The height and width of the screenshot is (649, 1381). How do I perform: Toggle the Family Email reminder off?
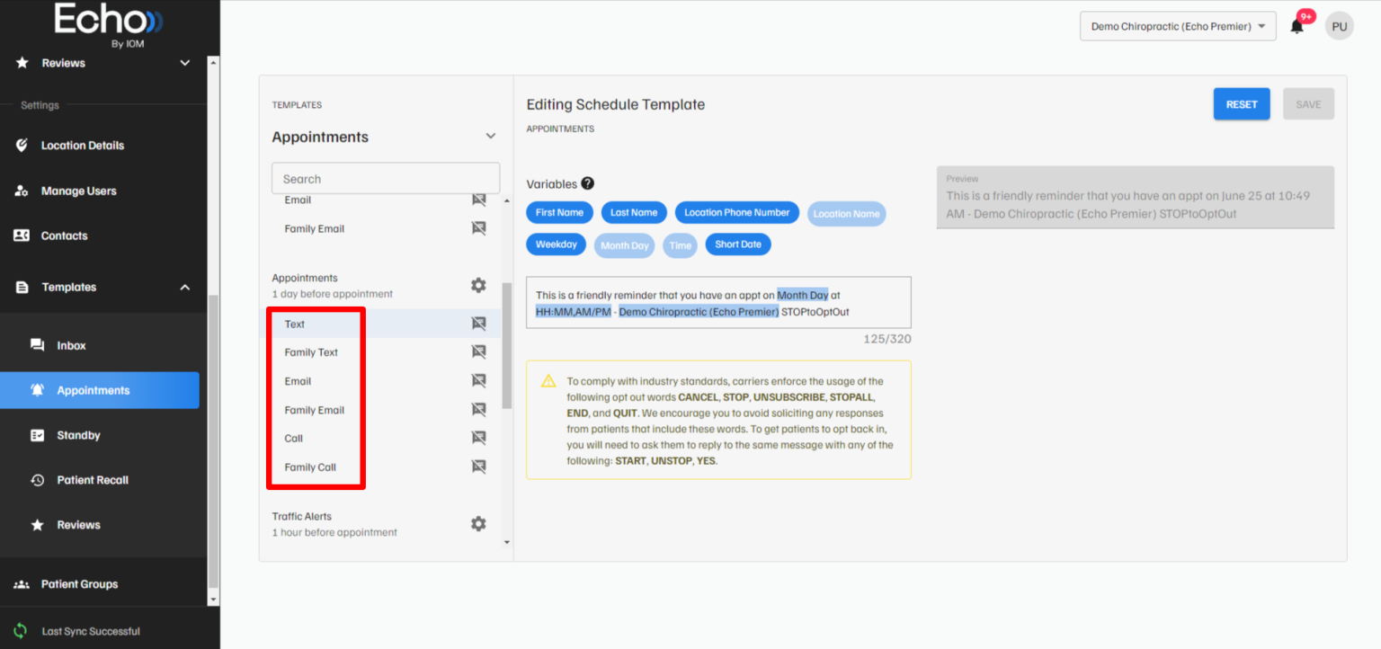479,409
